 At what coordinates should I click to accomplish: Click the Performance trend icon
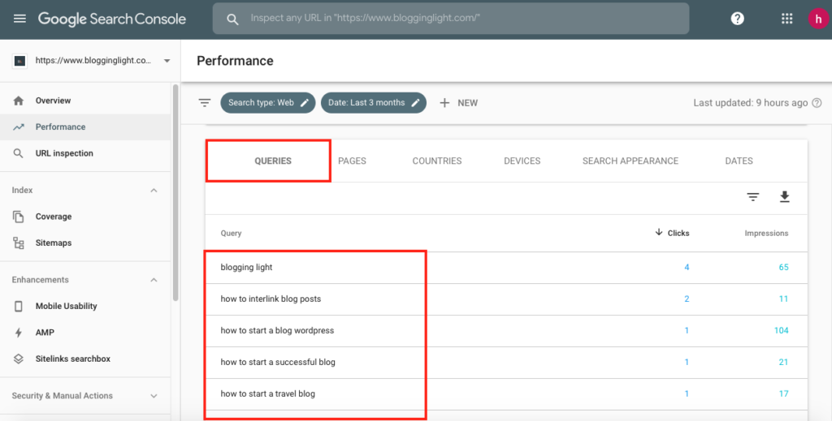click(19, 127)
